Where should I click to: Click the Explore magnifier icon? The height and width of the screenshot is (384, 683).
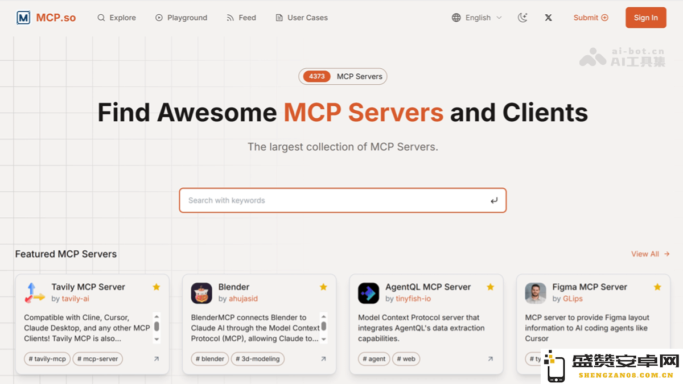(101, 18)
